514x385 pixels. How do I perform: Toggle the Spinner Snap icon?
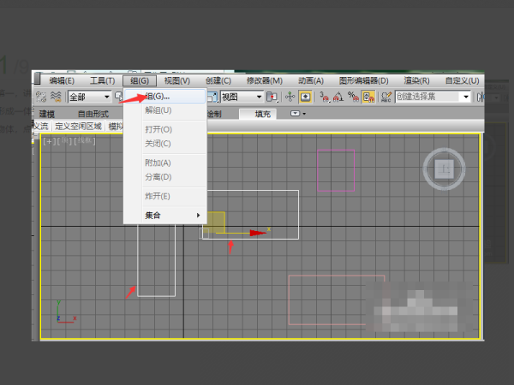tap(368, 97)
